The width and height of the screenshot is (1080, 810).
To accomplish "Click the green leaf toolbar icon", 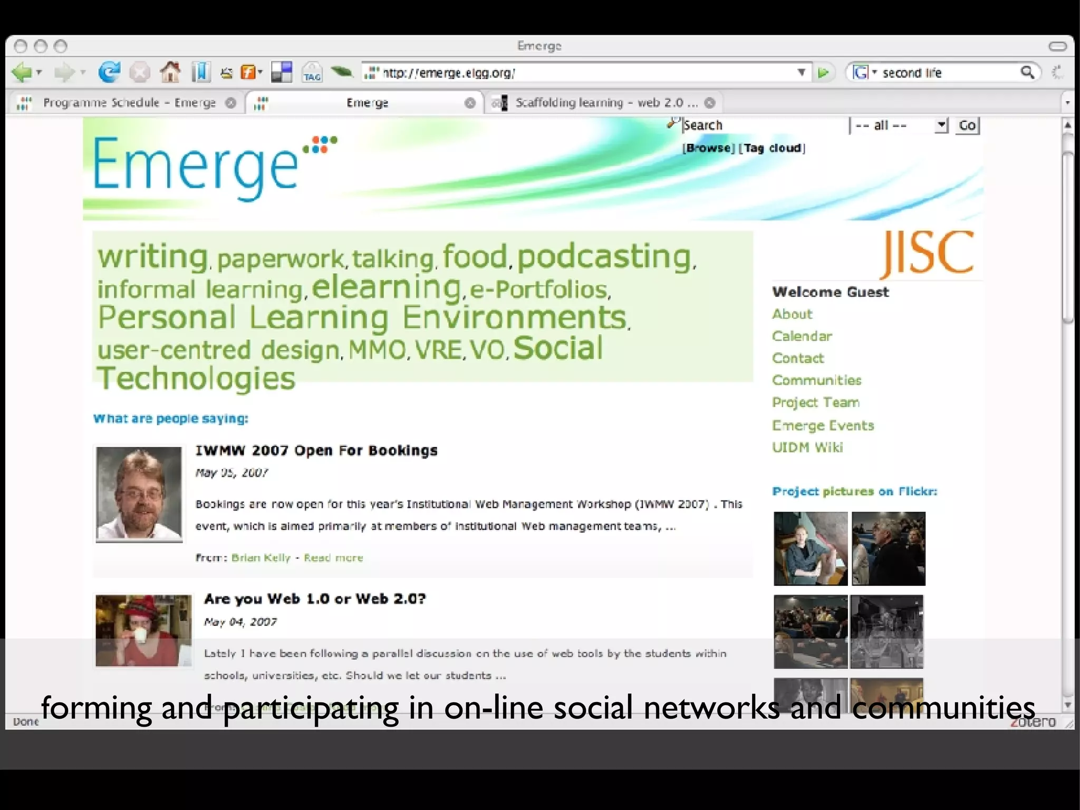I will [342, 71].
